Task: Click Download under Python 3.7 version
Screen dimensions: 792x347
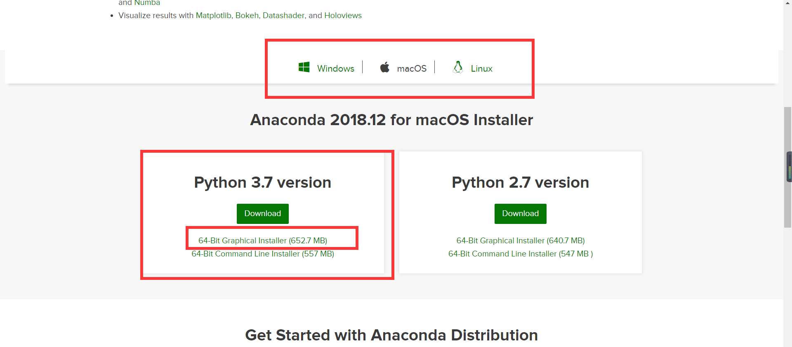Action: pyautogui.click(x=262, y=214)
